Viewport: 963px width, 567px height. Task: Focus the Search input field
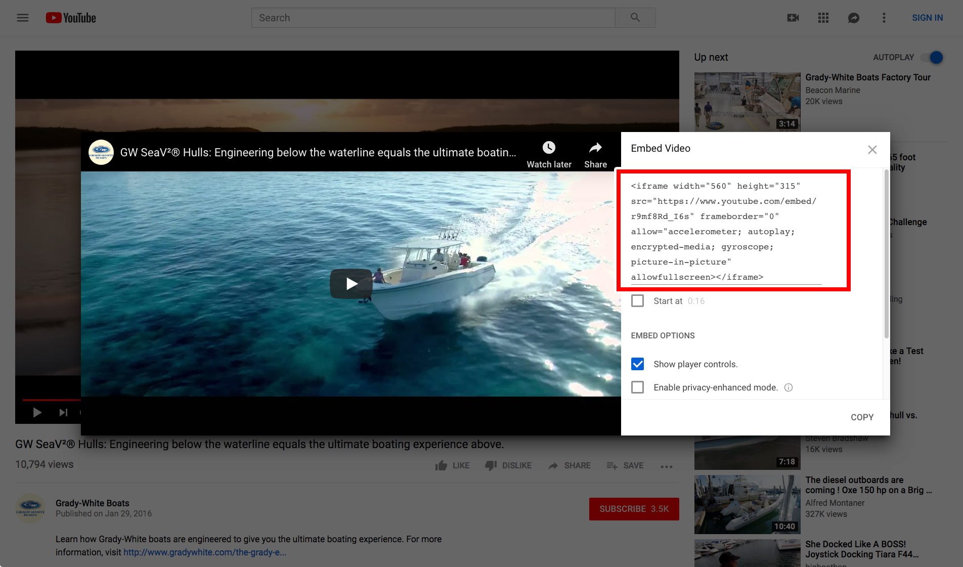coord(433,18)
